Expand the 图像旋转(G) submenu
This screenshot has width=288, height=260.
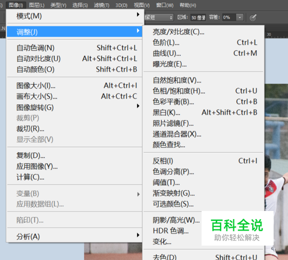click(x=74, y=107)
